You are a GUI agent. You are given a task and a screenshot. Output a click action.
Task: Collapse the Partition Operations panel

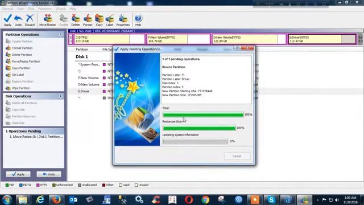(x=60, y=35)
